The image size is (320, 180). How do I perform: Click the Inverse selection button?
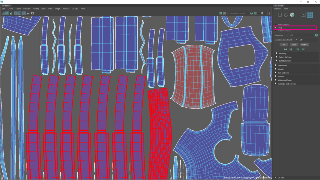[304, 45]
